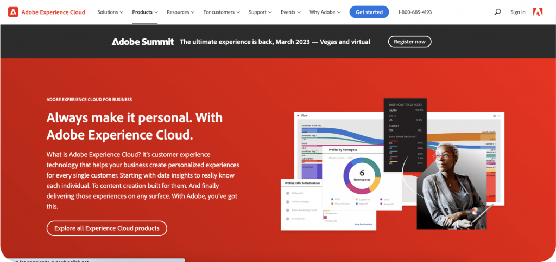Click the blue Get started button
Viewport: 556px width, 262px height.
tap(369, 12)
